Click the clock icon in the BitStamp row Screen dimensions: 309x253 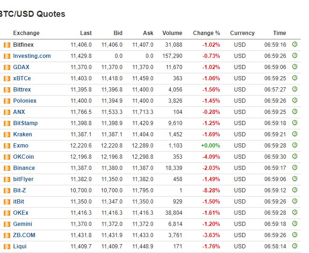(x=295, y=123)
